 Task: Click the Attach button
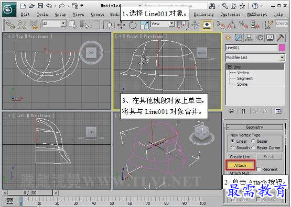point(240,165)
